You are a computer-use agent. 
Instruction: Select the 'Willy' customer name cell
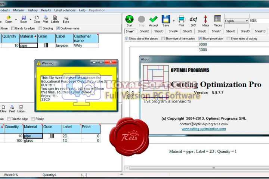click(86, 45)
